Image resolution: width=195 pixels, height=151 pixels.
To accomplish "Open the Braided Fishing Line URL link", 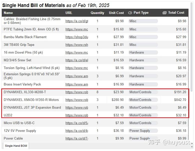I will pos(77,21).
